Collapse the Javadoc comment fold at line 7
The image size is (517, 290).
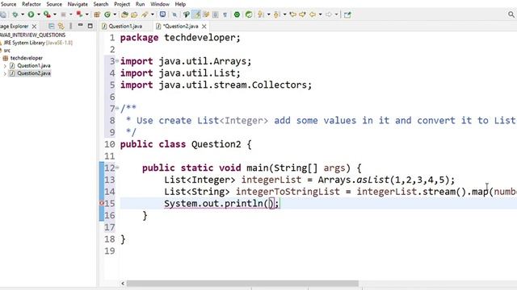pyautogui.click(x=117, y=108)
